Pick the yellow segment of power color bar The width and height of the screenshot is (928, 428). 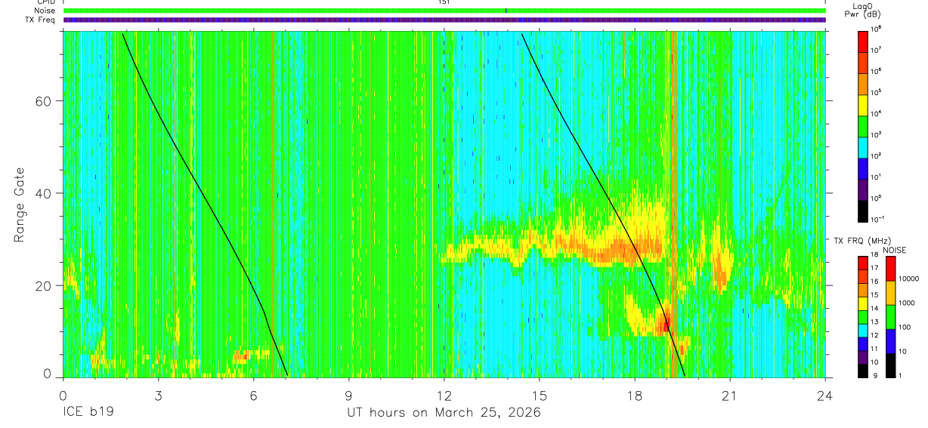[x=864, y=103]
